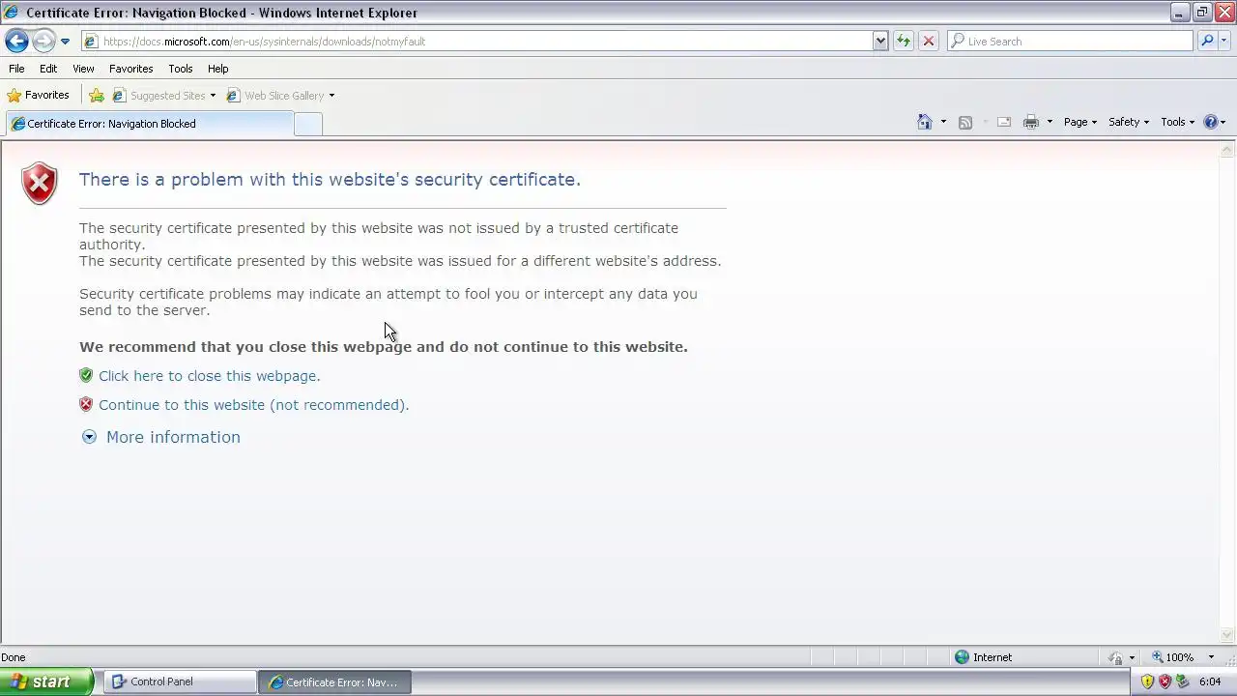Click the Internet zone status indicator
1237x696 pixels.
point(983,657)
